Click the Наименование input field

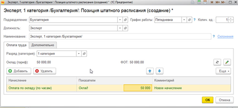(120, 36)
